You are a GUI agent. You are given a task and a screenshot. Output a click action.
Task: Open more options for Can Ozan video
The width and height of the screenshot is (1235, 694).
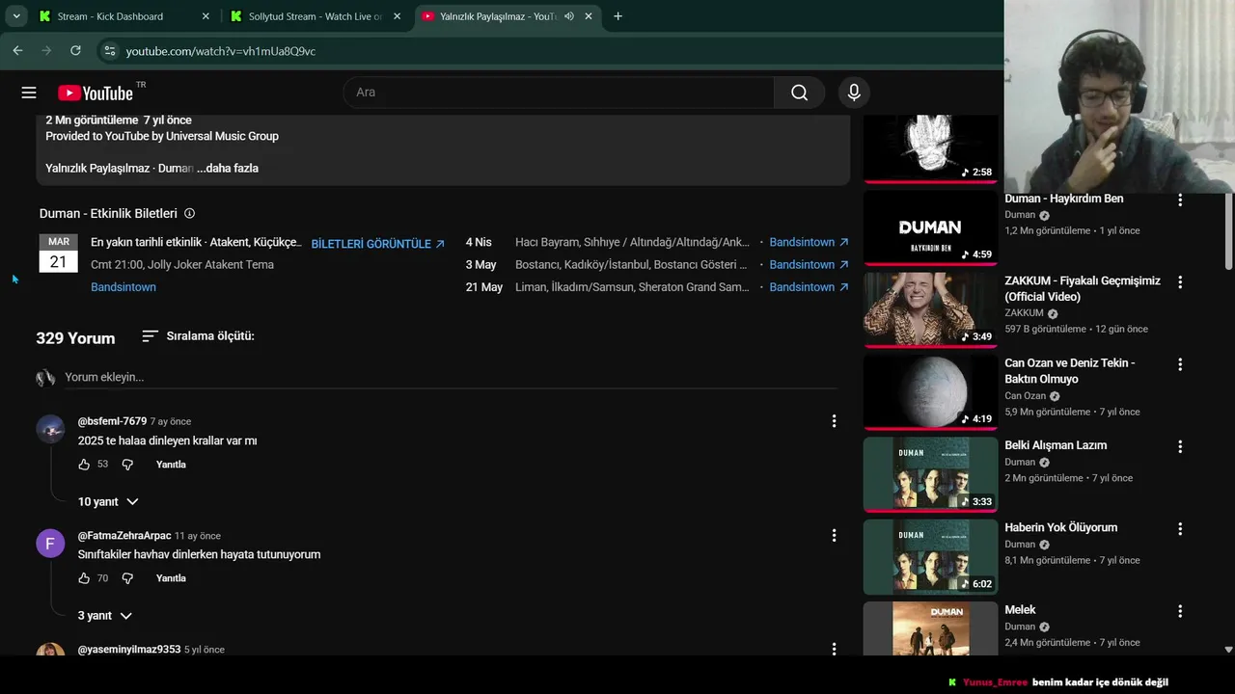pos(1179,364)
